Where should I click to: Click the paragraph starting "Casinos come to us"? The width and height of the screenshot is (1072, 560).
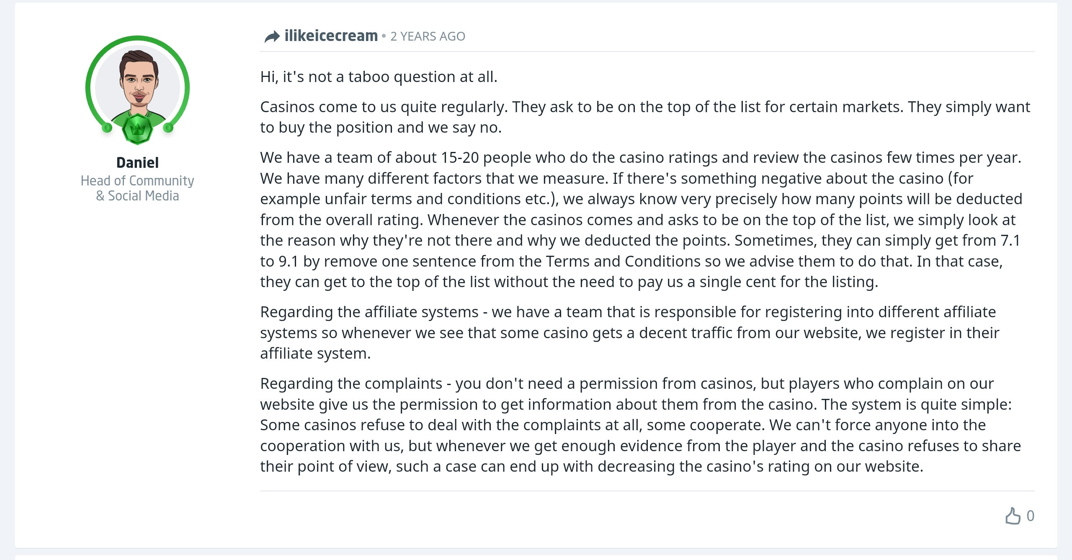coord(645,117)
